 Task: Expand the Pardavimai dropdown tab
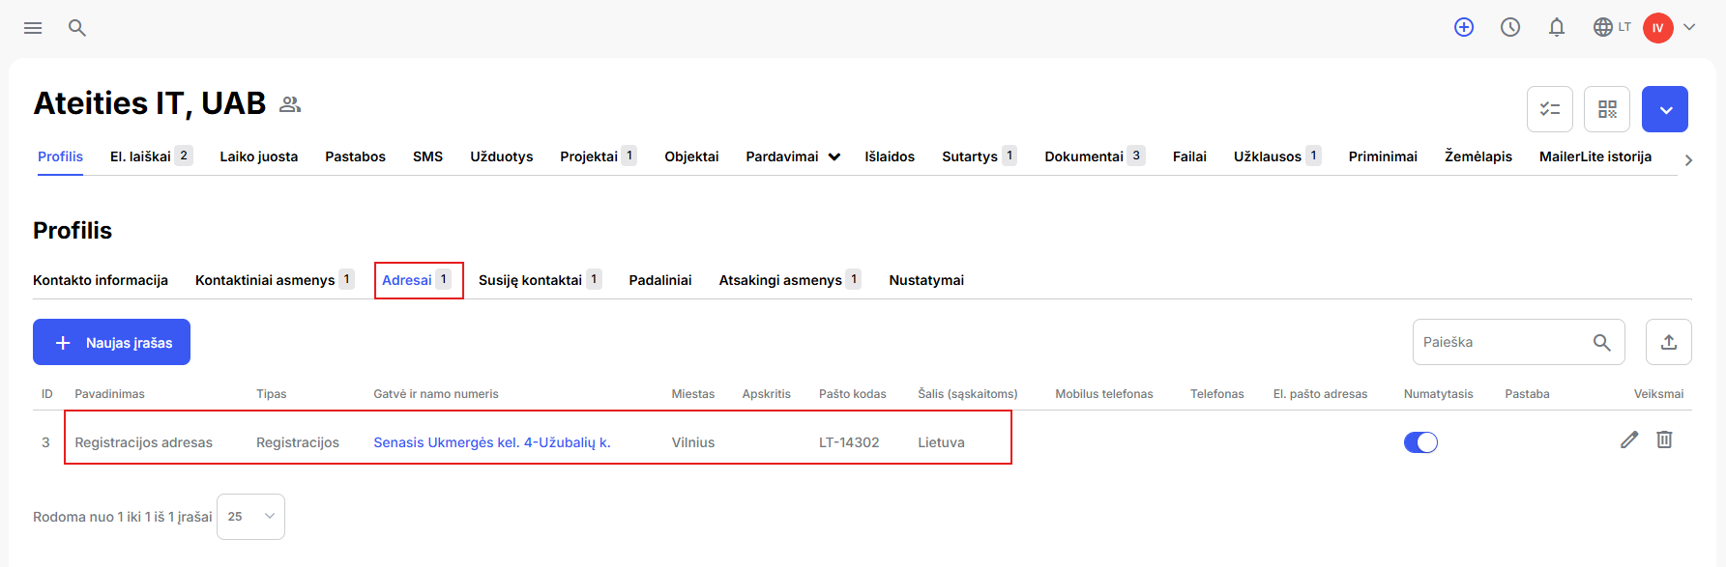(x=793, y=156)
